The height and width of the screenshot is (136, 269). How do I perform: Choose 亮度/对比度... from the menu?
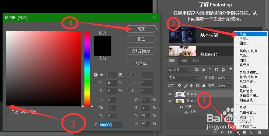tap(250, 51)
